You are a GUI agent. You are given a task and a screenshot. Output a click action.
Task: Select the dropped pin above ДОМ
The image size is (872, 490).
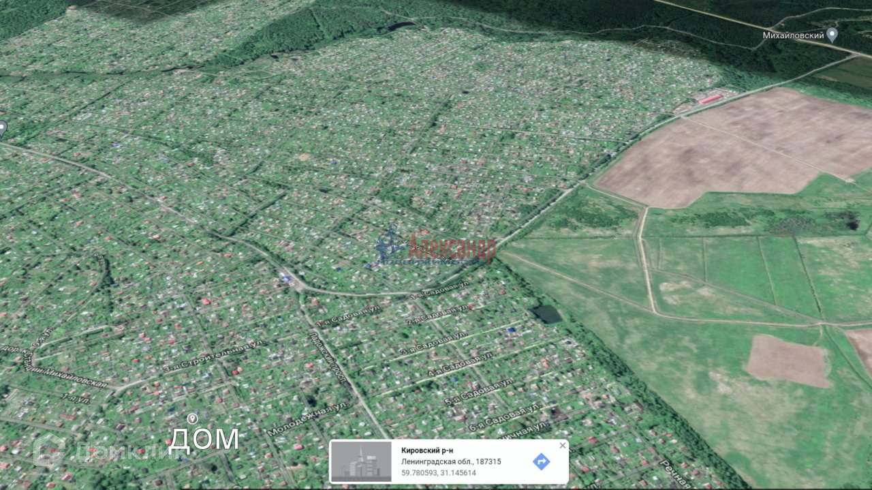pos(193,418)
